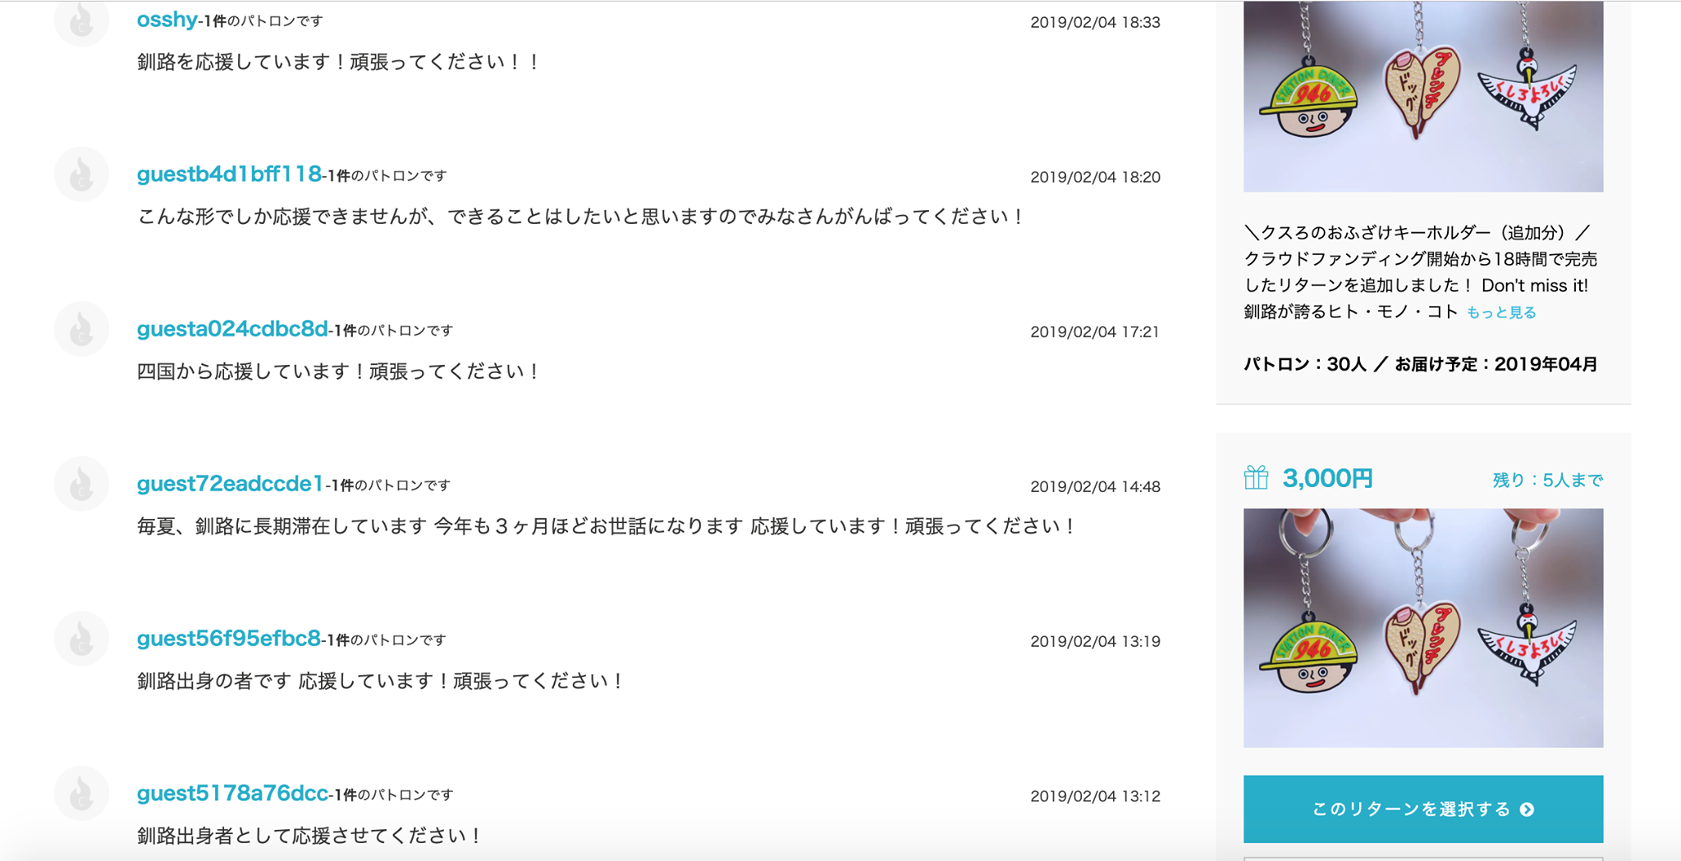This screenshot has height=861, width=1681.
Task: Go to guest56f95efbc8's profile
Action: [228, 639]
